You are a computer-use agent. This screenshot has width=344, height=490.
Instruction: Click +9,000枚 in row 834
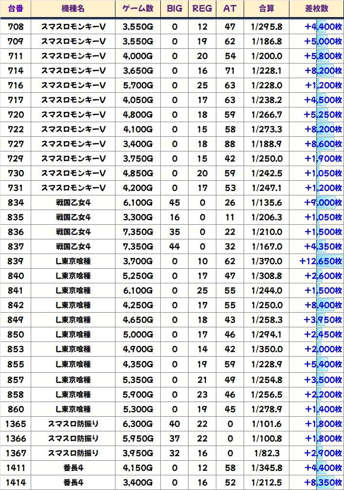click(323, 203)
